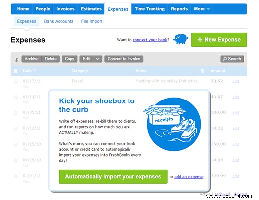The width and height of the screenshot is (259, 200).
Task: Click the 06/17/11 date cell
Action: 32,81
